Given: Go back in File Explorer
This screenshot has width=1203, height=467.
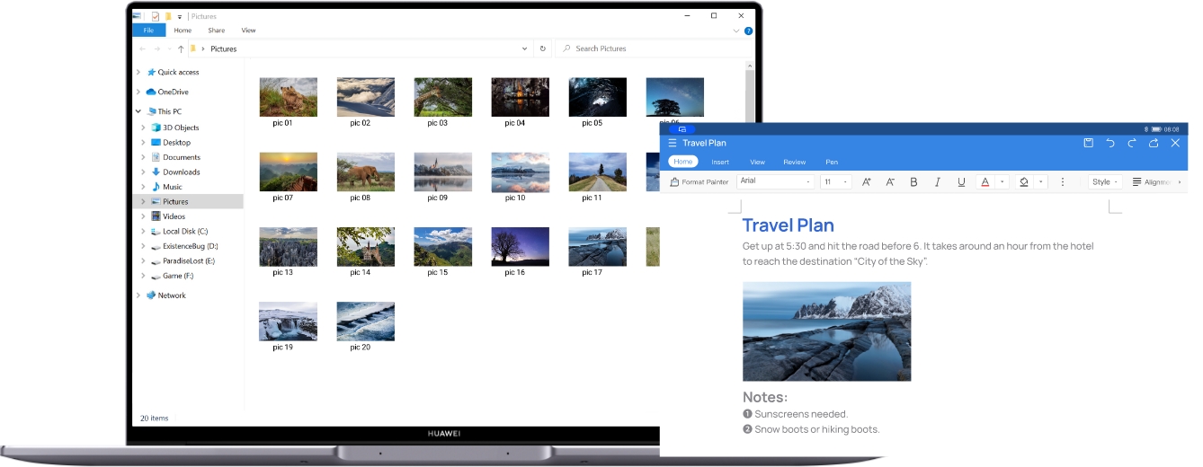Looking at the screenshot, I should pos(140,48).
